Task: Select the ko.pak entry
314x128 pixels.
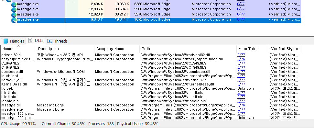Action: pos(7,88)
